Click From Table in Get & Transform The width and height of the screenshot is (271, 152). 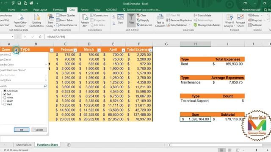(x=64, y=20)
